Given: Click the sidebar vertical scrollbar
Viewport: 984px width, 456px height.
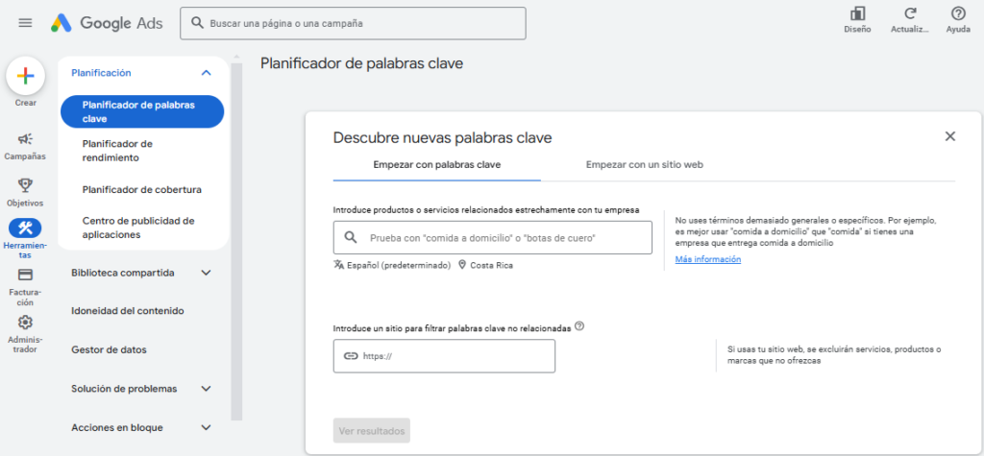Looking at the screenshot, I should pos(236,242).
